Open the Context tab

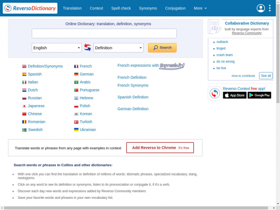pos(97,8)
